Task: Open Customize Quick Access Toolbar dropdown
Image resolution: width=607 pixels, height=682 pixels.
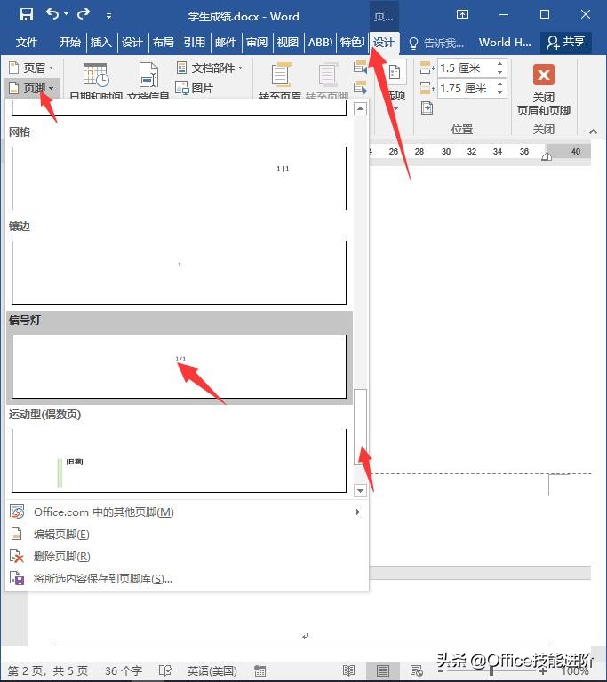Action: (x=108, y=16)
